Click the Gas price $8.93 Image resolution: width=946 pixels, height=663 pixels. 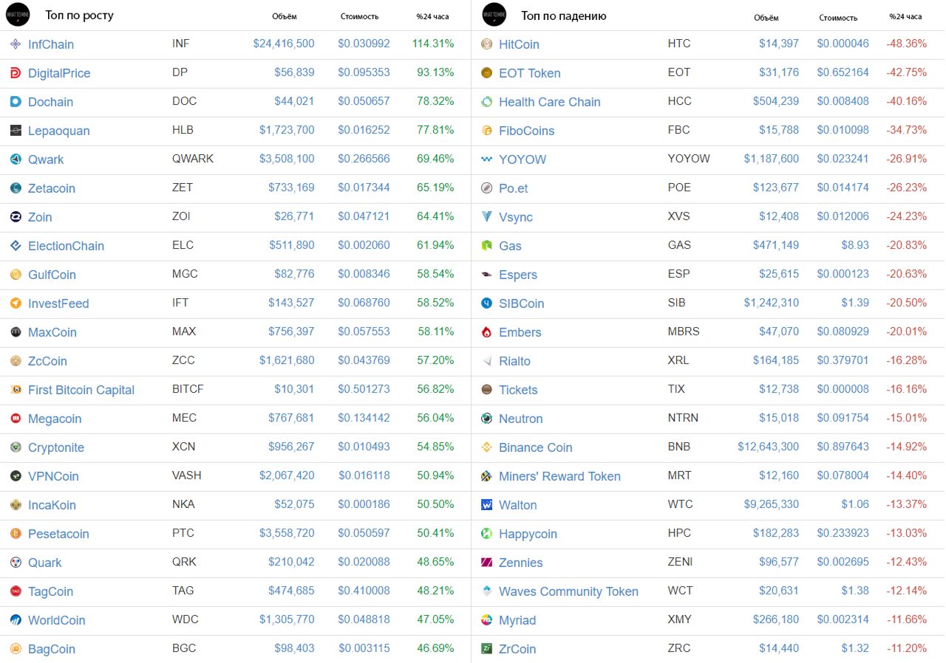point(854,245)
